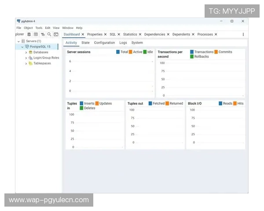
Task: Switch to the Configuration sub-tab
Action: [x=104, y=43]
